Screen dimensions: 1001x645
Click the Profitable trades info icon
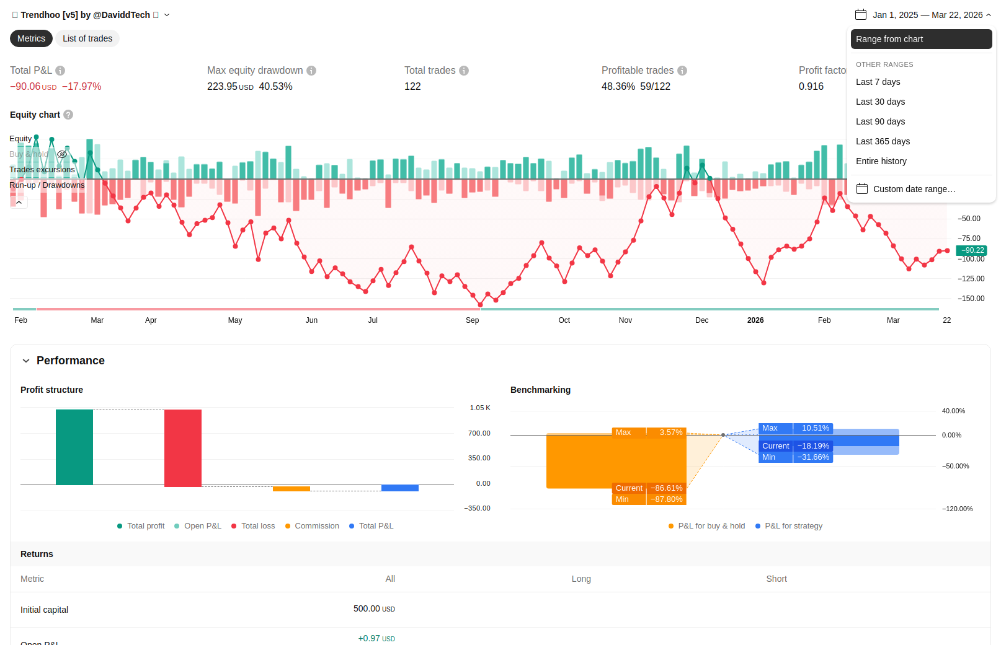pyautogui.click(x=682, y=71)
